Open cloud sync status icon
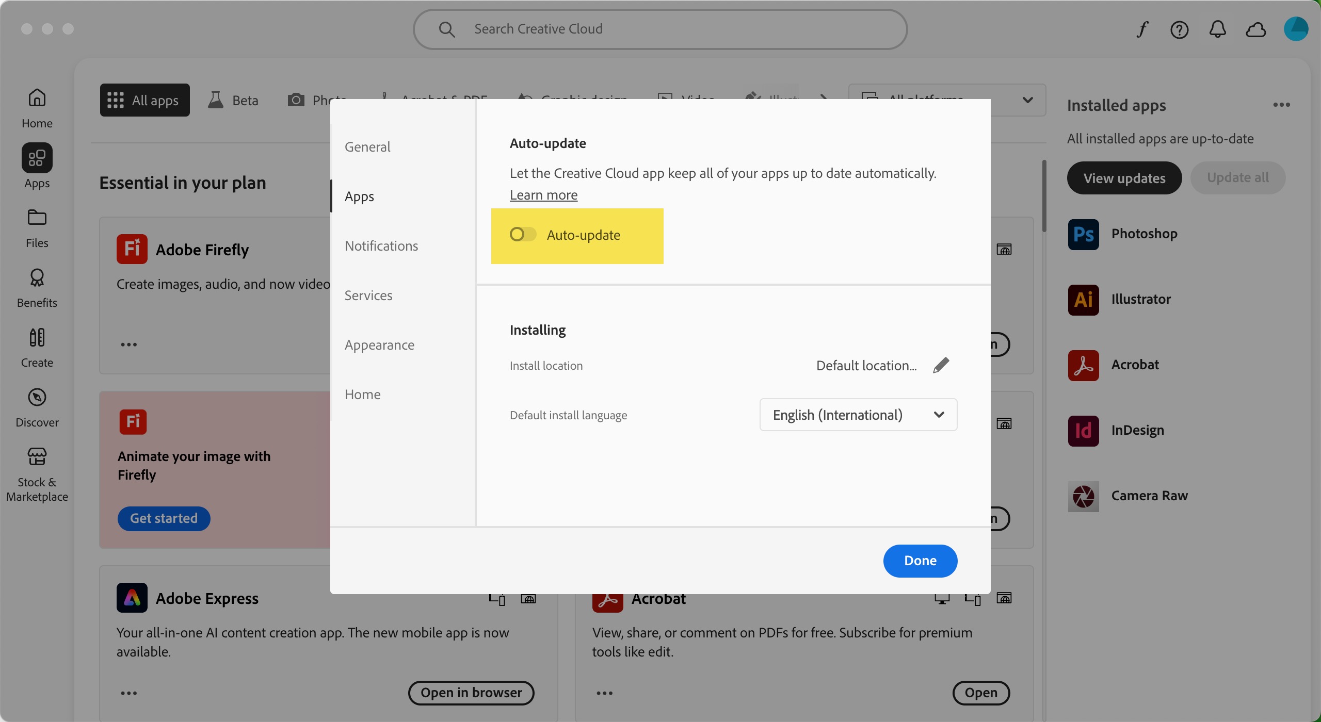The height and width of the screenshot is (722, 1321). (x=1255, y=29)
